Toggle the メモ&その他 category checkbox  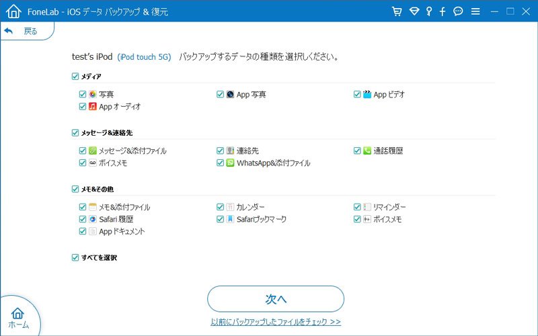pos(75,189)
